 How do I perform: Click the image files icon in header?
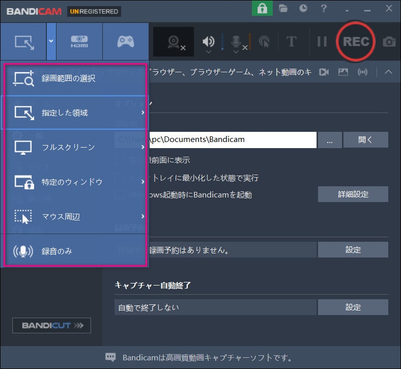click(343, 72)
